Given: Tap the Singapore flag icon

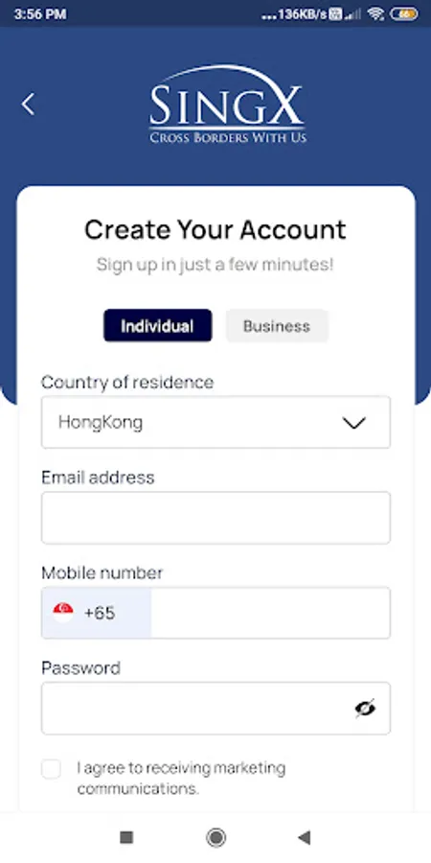Looking at the screenshot, I should tap(63, 613).
